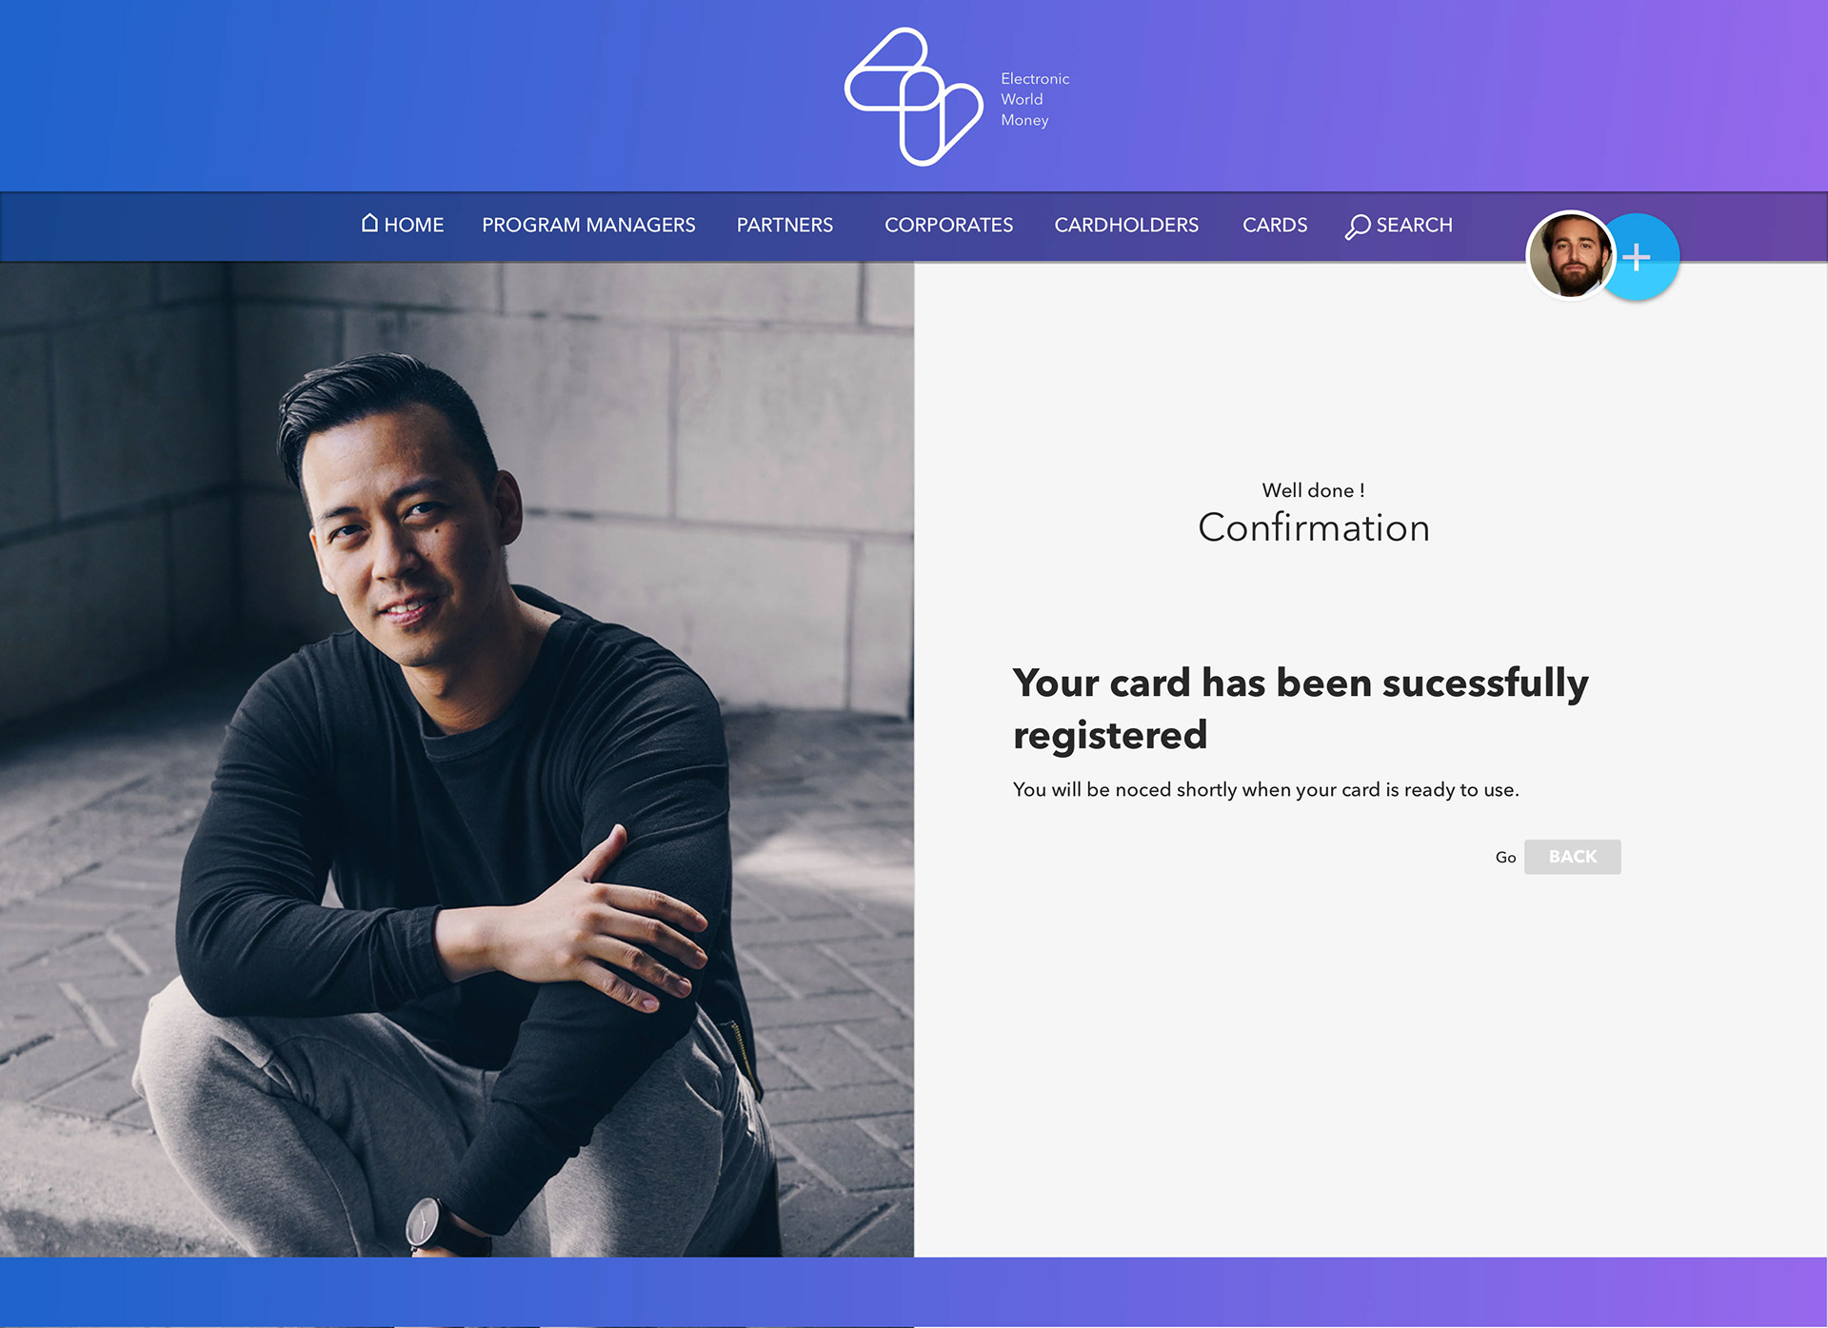Go to PROGRAM MANAGERS section
Image resolution: width=1828 pixels, height=1328 pixels.
pyautogui.click(x=588, y=225)
